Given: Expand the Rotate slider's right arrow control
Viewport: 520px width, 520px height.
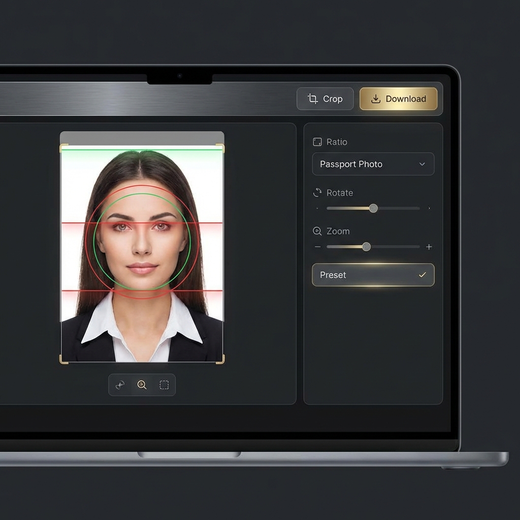Looking at the screenshot, I should (x=429, y=208).
